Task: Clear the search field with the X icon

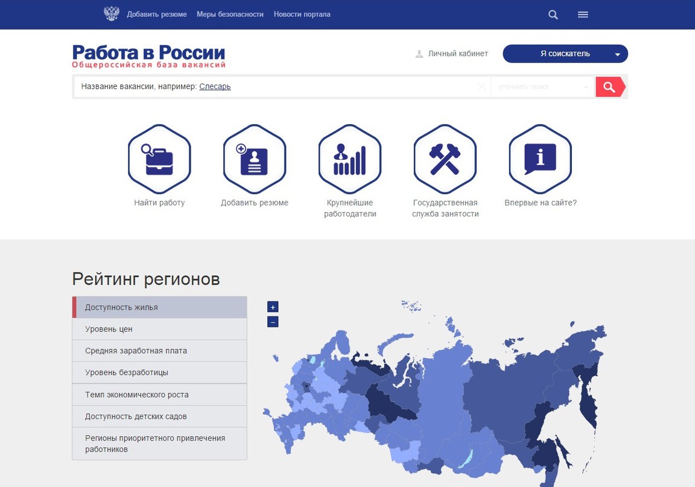Action: [x=481, y=86]
